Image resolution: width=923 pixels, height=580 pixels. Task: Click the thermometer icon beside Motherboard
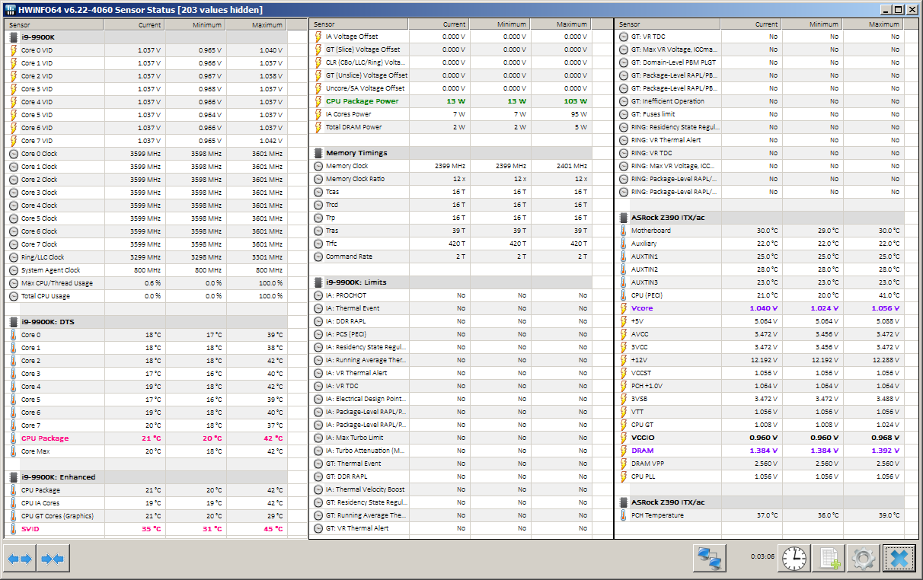[x=623, y=231]
